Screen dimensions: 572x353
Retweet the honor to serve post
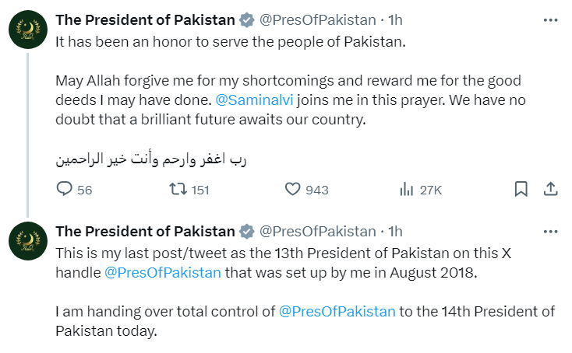point(178,189)
